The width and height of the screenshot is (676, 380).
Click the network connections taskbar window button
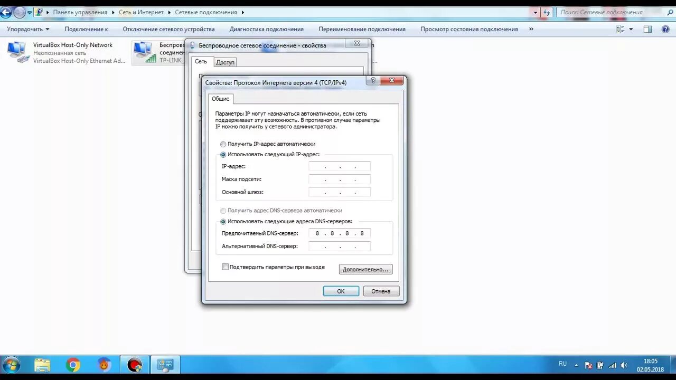point(166,365)
